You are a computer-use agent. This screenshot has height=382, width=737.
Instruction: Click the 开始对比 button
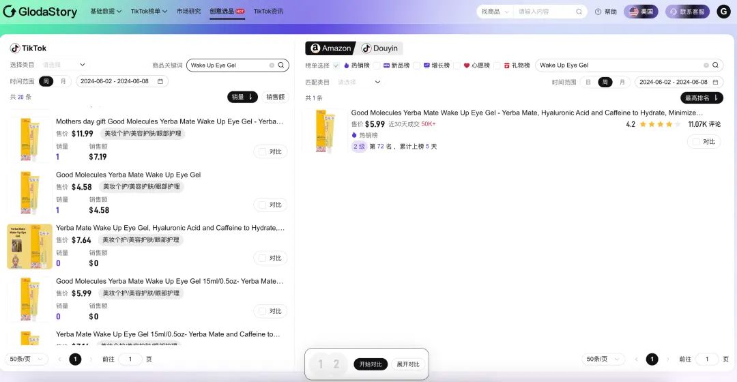[x=371, y=364]
